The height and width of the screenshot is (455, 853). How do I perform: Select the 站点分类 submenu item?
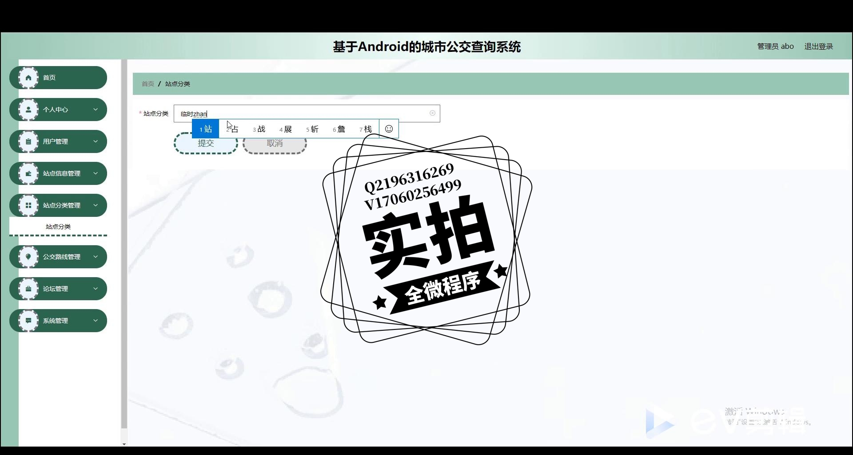58,227
